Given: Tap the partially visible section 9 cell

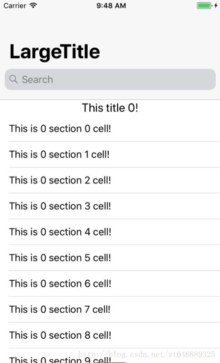Looking at the screenshot, I should (x=110, y=356).
